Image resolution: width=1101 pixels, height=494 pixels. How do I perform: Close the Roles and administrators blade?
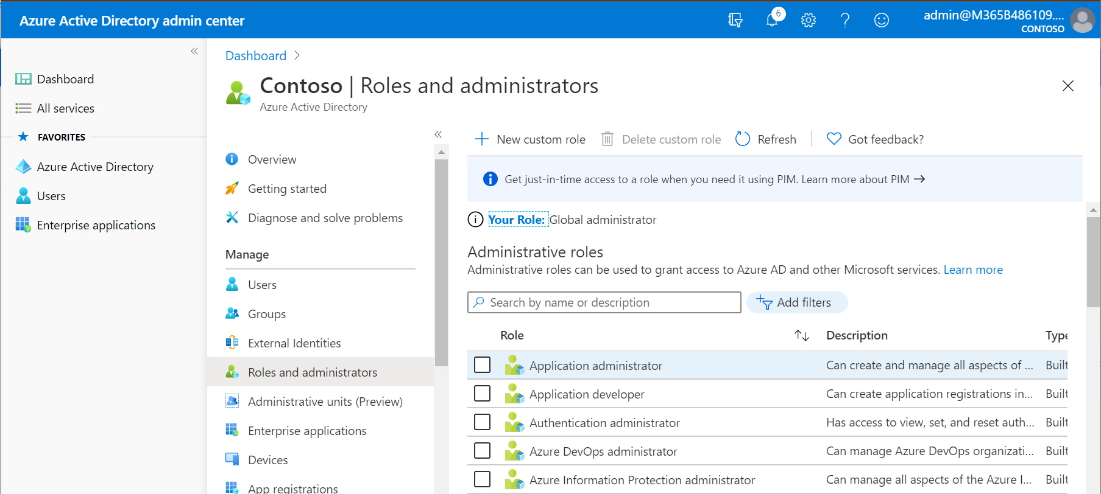(x=1068, y=86)
